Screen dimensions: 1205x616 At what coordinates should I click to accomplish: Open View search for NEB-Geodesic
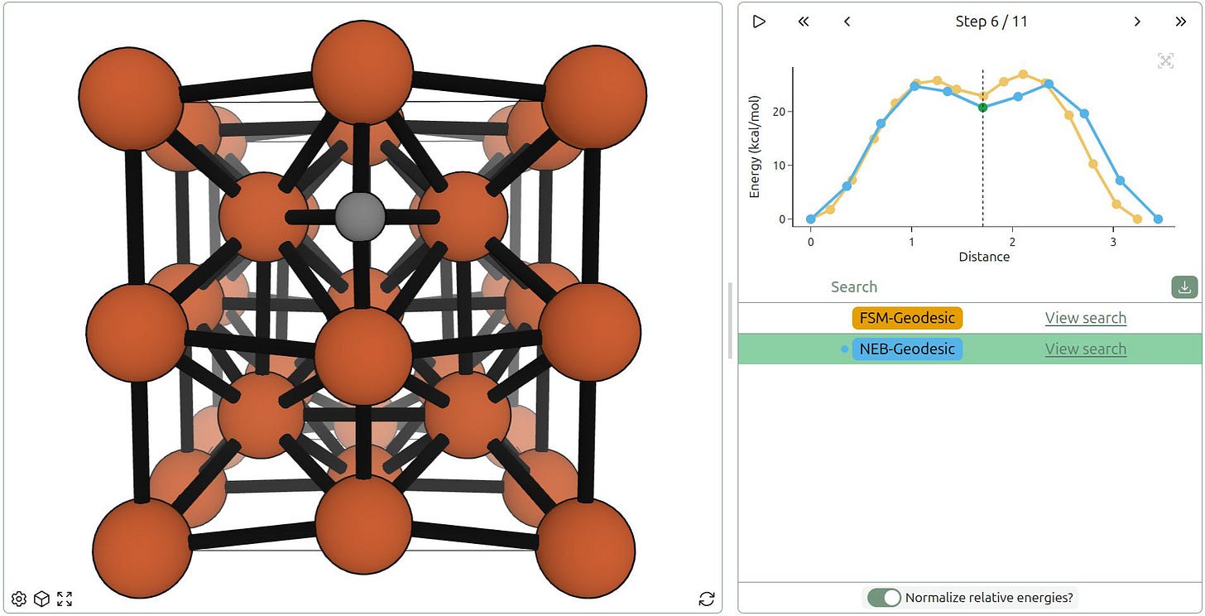1085,349
